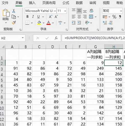125x126 pixels.
Task: Click the Copy icon
Action: coord(14,17)
